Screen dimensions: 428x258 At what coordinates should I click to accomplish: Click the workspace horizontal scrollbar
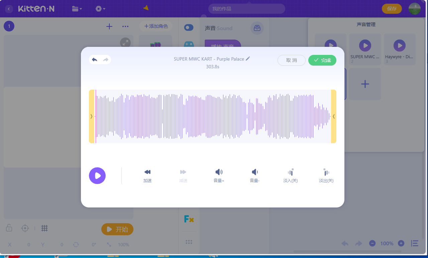click(x=347, y=251)
